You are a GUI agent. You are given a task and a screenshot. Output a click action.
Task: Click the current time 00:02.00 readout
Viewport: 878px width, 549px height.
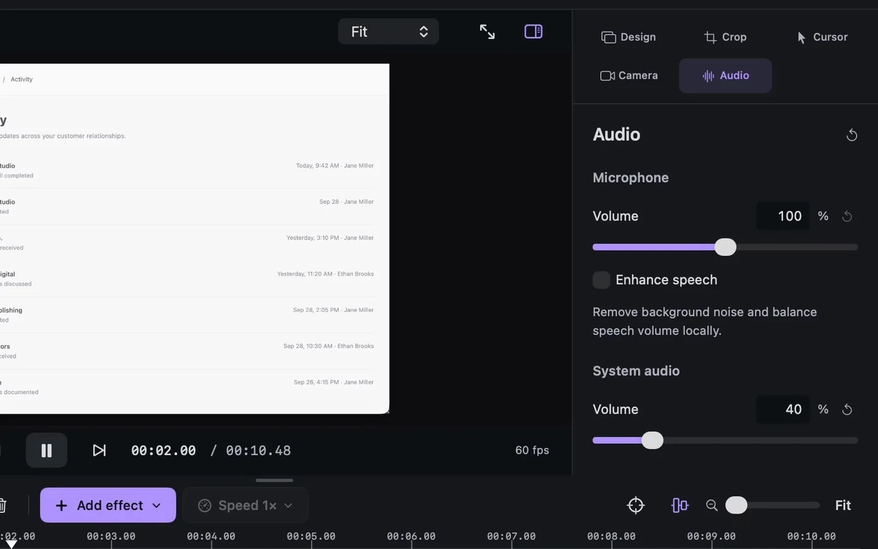coord(163,451)
